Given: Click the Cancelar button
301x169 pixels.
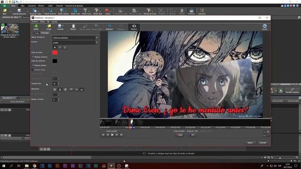Looking at the screenshot, I should point(263,143).
